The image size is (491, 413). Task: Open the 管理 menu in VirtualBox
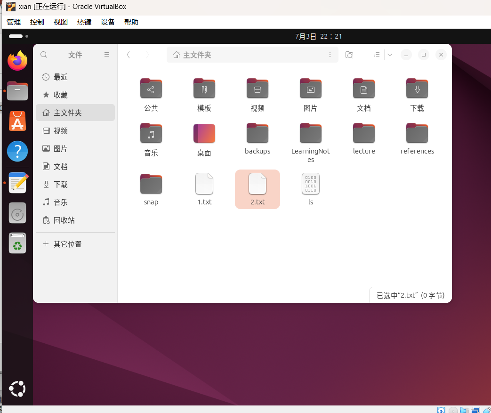click(x=14, y=22)
